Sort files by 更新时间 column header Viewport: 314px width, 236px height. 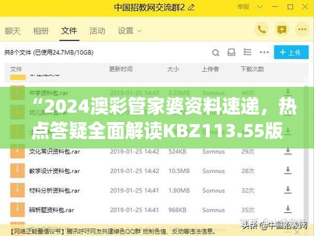tap(121, 69)
